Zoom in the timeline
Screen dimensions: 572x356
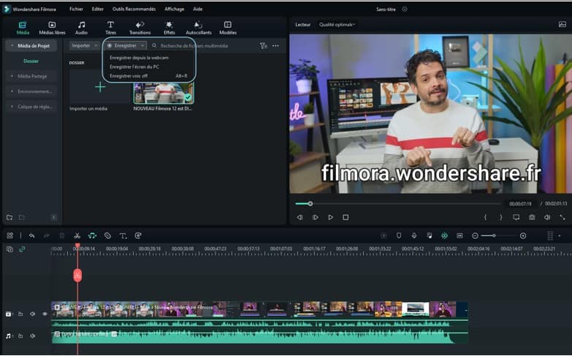pyautogui.click(x=523, y=236)
